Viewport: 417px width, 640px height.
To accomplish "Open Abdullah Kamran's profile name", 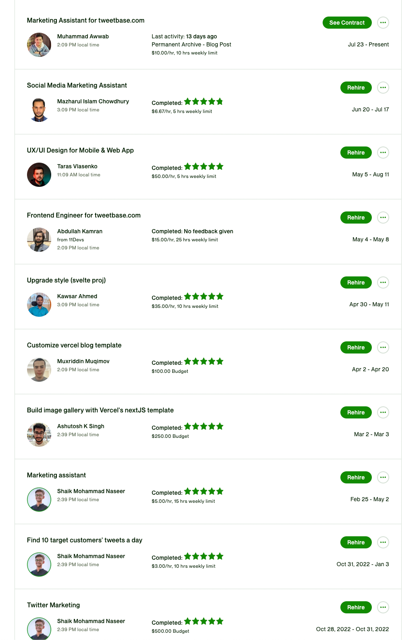I will [80, 231].
